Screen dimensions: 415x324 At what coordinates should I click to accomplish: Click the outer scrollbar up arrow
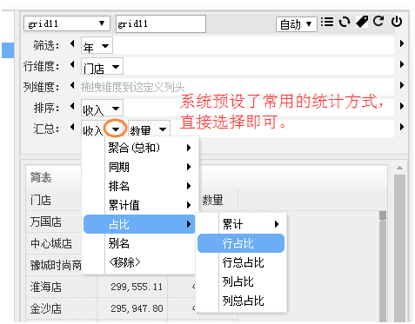click(x=399, y=168)
